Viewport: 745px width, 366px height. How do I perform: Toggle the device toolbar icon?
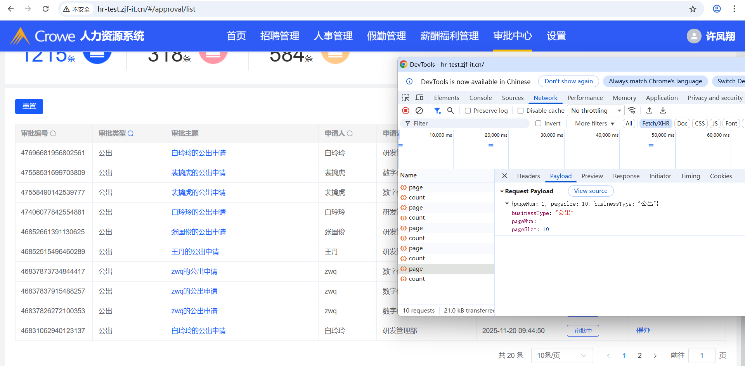419,98
